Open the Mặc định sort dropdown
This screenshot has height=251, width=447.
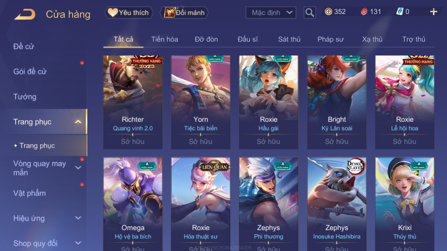point(271,13)
